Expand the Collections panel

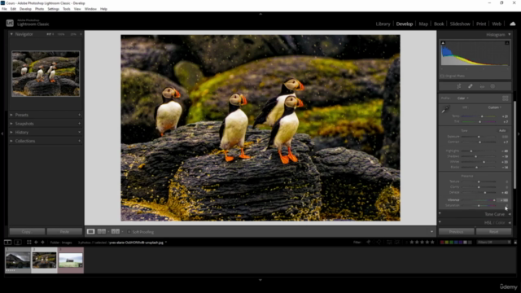tap(11, 141)
